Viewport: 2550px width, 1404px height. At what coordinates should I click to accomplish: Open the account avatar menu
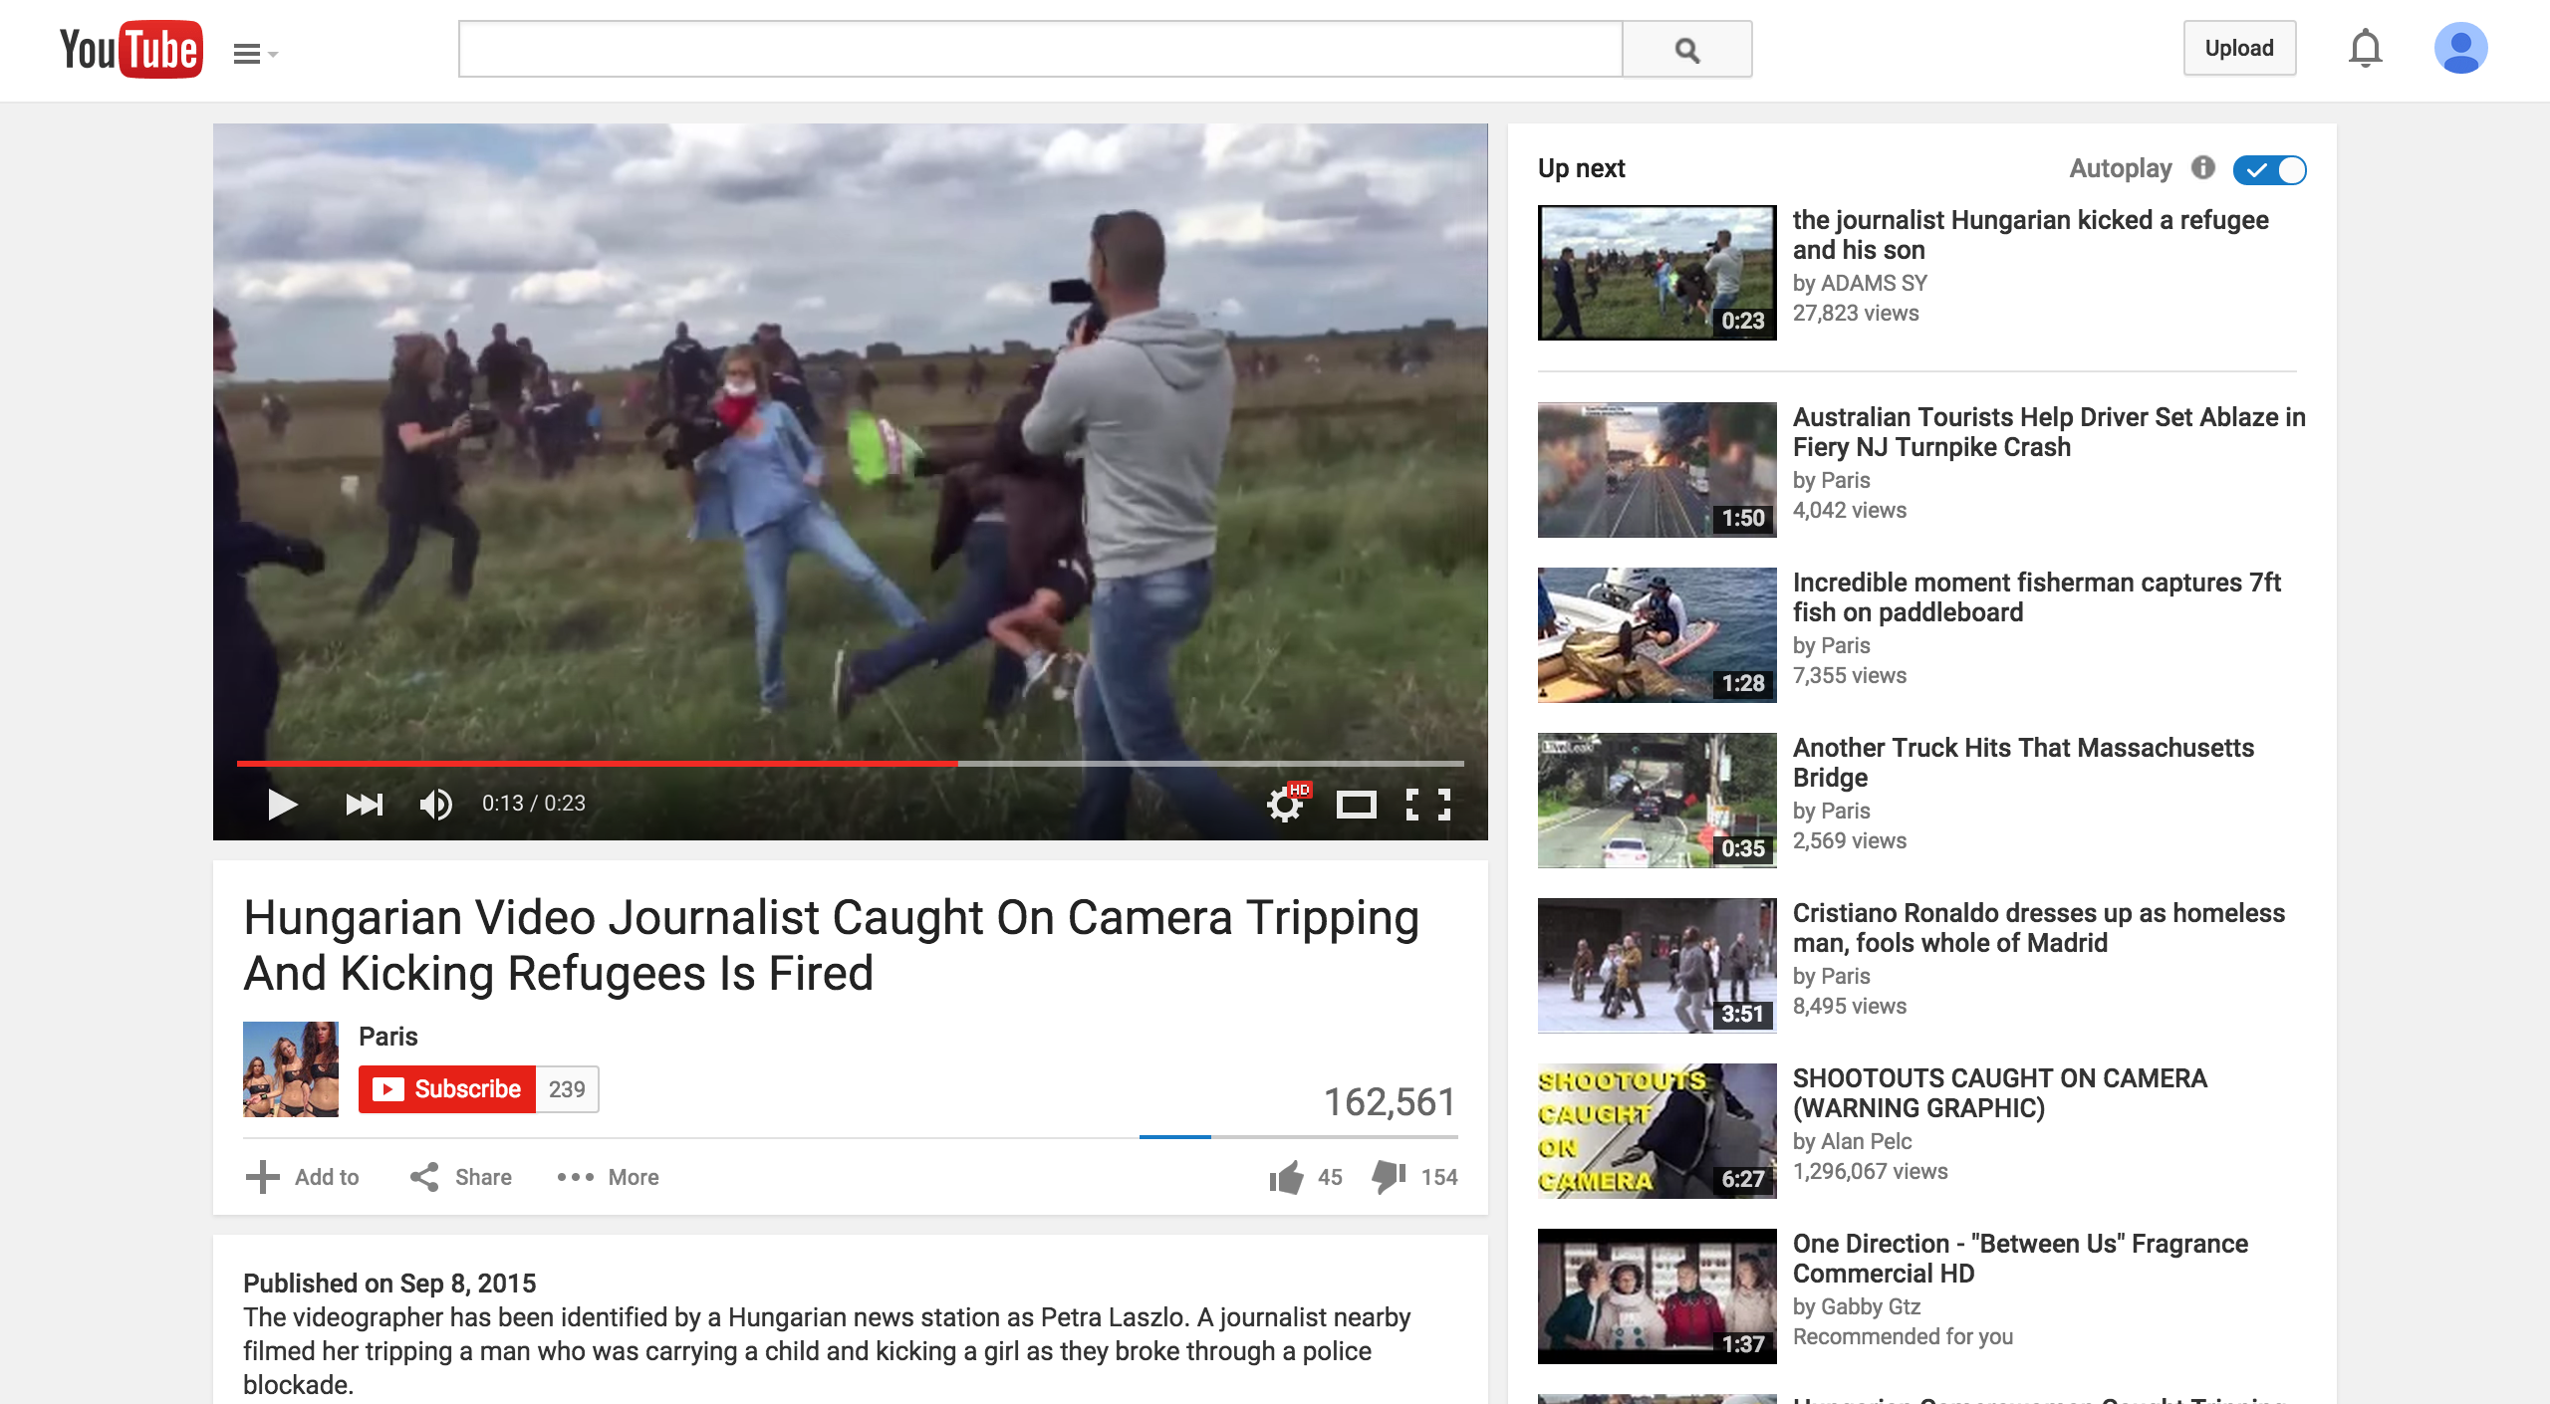tap(2460, 49)
